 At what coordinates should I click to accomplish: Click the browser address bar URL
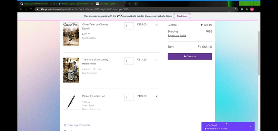tap(84, 9)
